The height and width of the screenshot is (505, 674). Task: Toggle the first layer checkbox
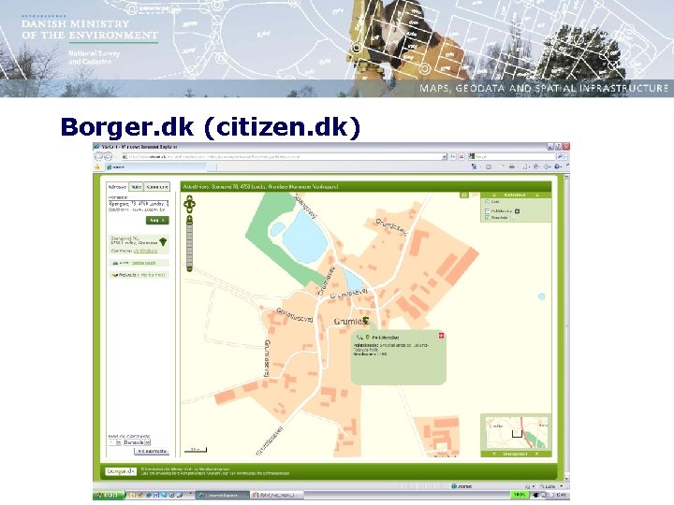[x=487, y=211]
